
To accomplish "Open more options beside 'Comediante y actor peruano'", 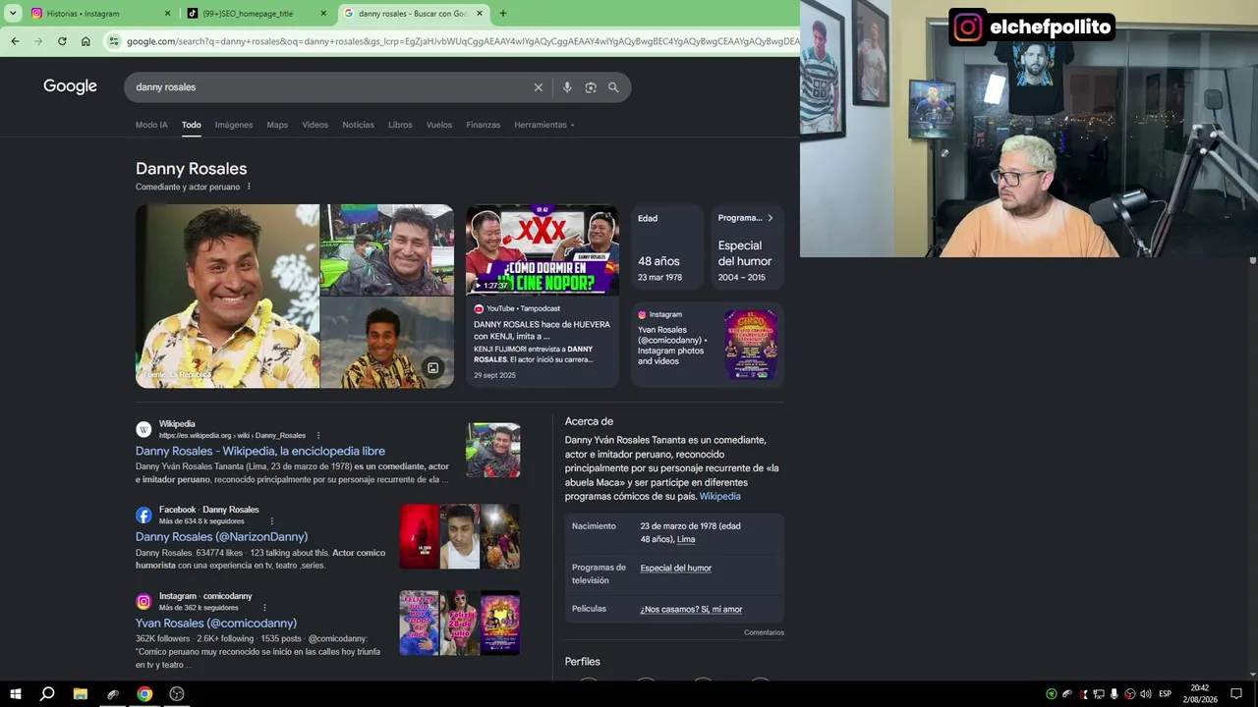I will pyautogui.click(x=249, y=187).
